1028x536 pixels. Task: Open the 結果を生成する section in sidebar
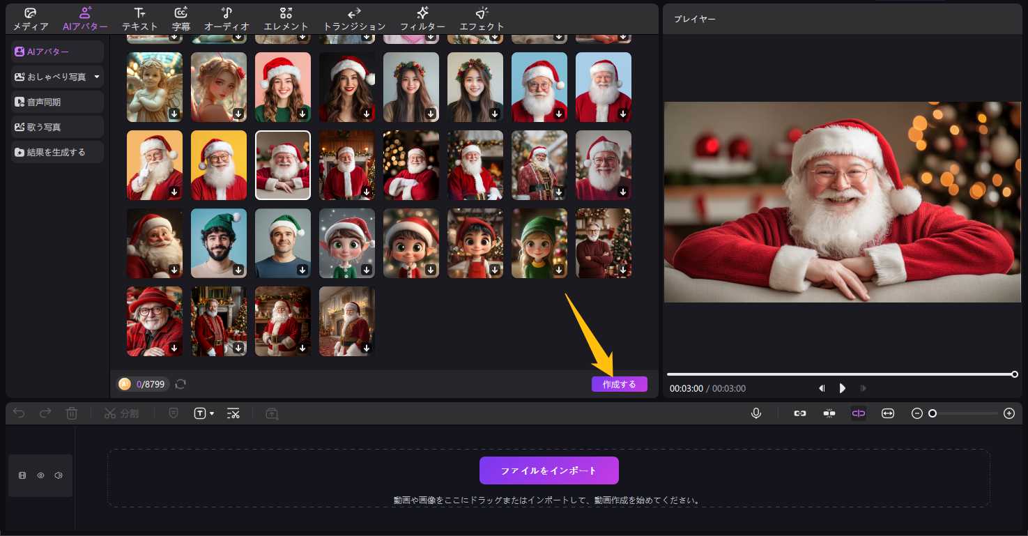pyautogui.click(x=57, y=152)
